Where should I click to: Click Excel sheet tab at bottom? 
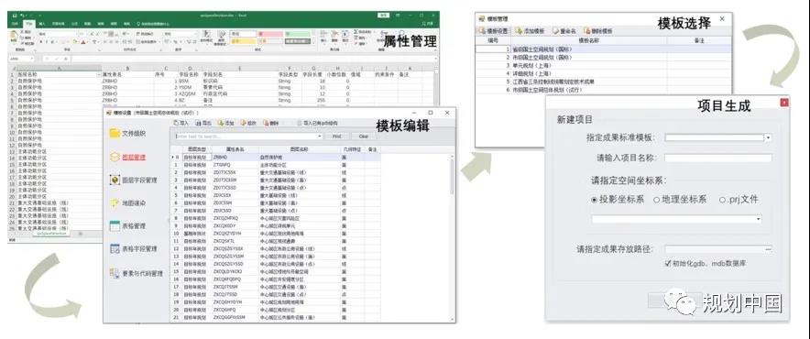coord(50,234)
